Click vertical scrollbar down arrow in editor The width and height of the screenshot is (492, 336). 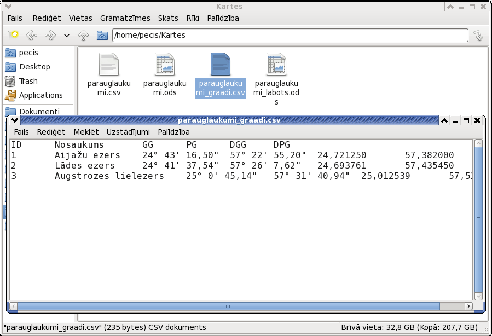point(478,296)
